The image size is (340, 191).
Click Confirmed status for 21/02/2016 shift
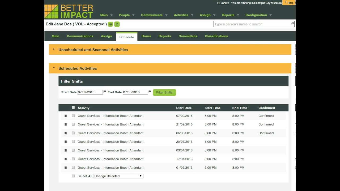(266, 124)
